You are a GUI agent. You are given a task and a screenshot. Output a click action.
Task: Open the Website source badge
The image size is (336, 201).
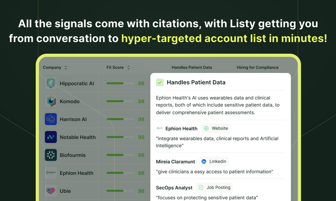tap(216, 128)
